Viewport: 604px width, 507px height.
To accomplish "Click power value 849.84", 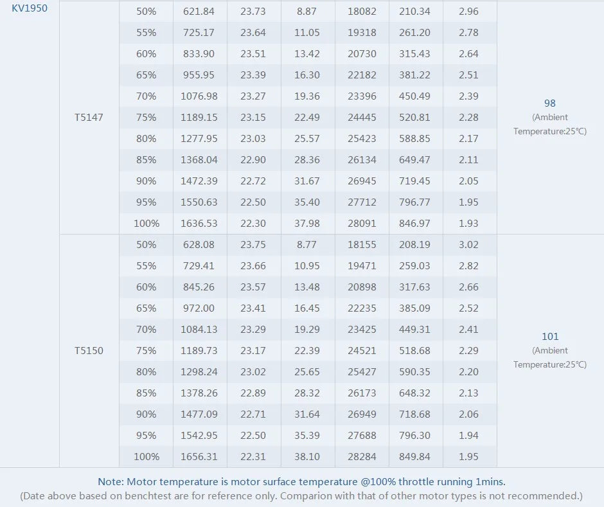I will (414, 457).
